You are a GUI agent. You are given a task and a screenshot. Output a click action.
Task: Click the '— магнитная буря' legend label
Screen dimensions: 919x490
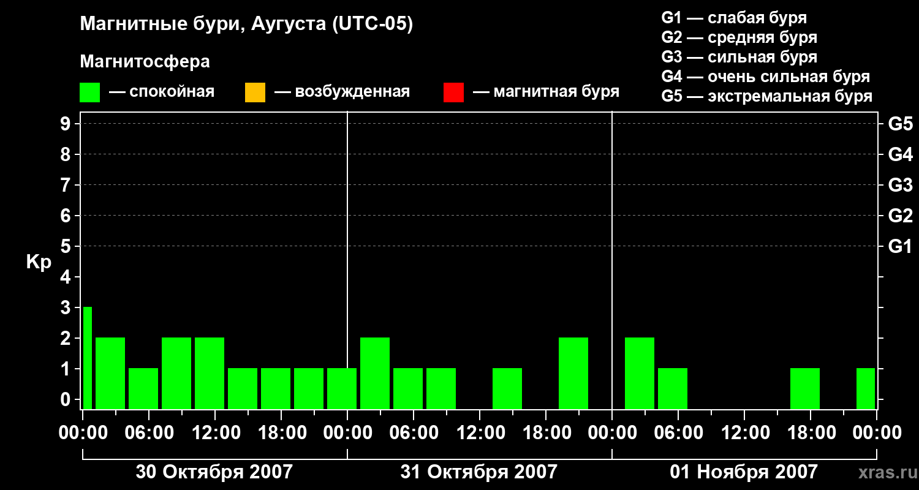pos(546,92)
